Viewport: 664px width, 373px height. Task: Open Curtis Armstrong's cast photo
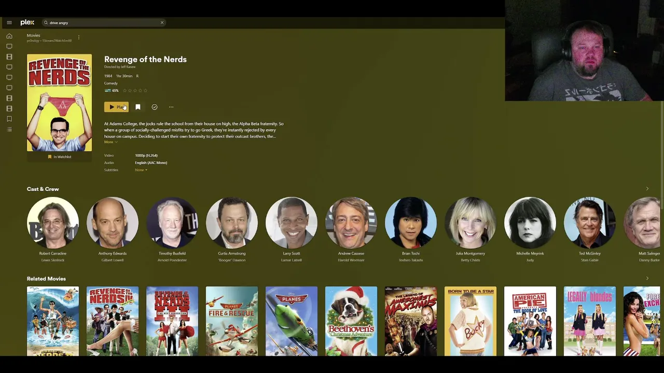232,223
